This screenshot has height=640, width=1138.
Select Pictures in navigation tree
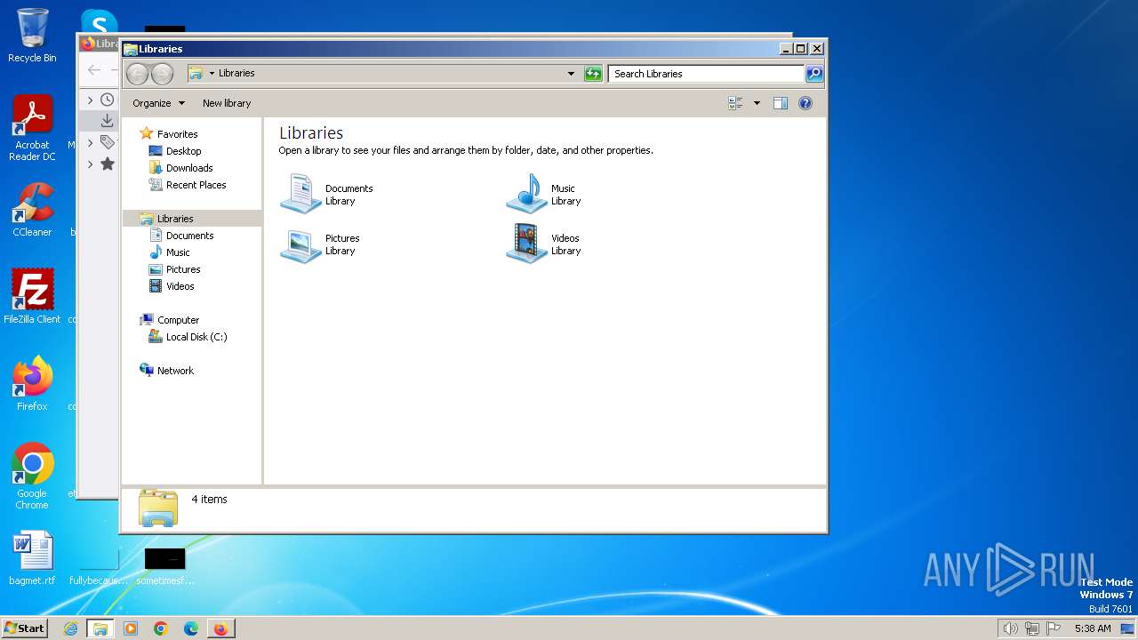click(x=183, y=269)
